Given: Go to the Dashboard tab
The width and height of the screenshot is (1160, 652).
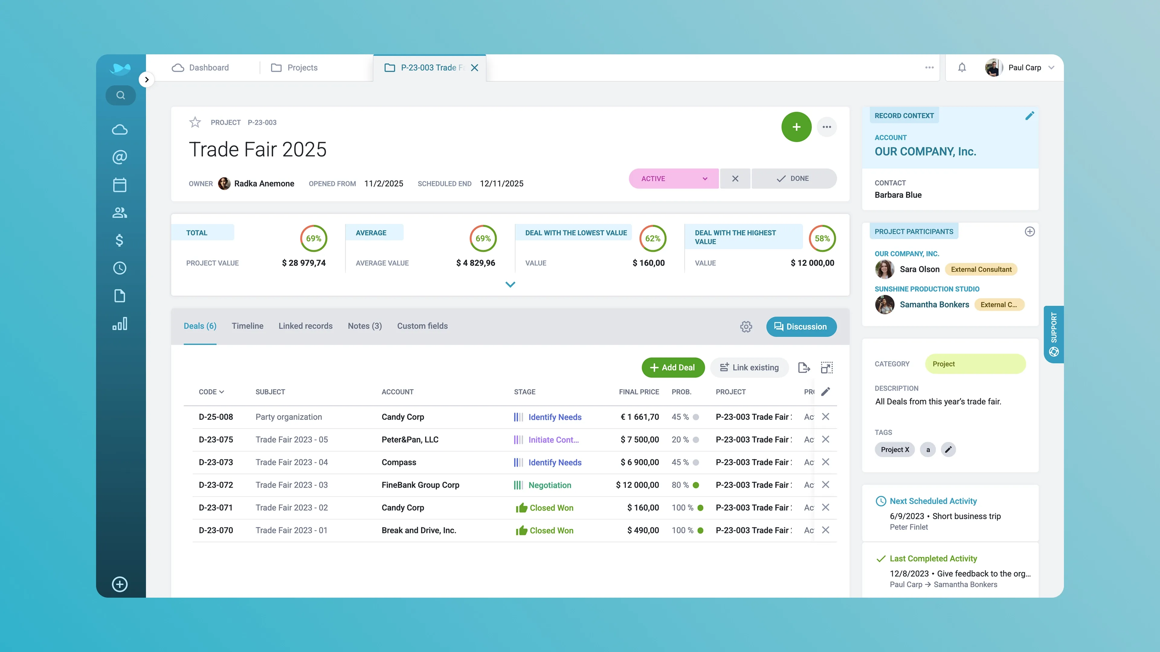Looking at the screenshot, I should tap(200, 68).
